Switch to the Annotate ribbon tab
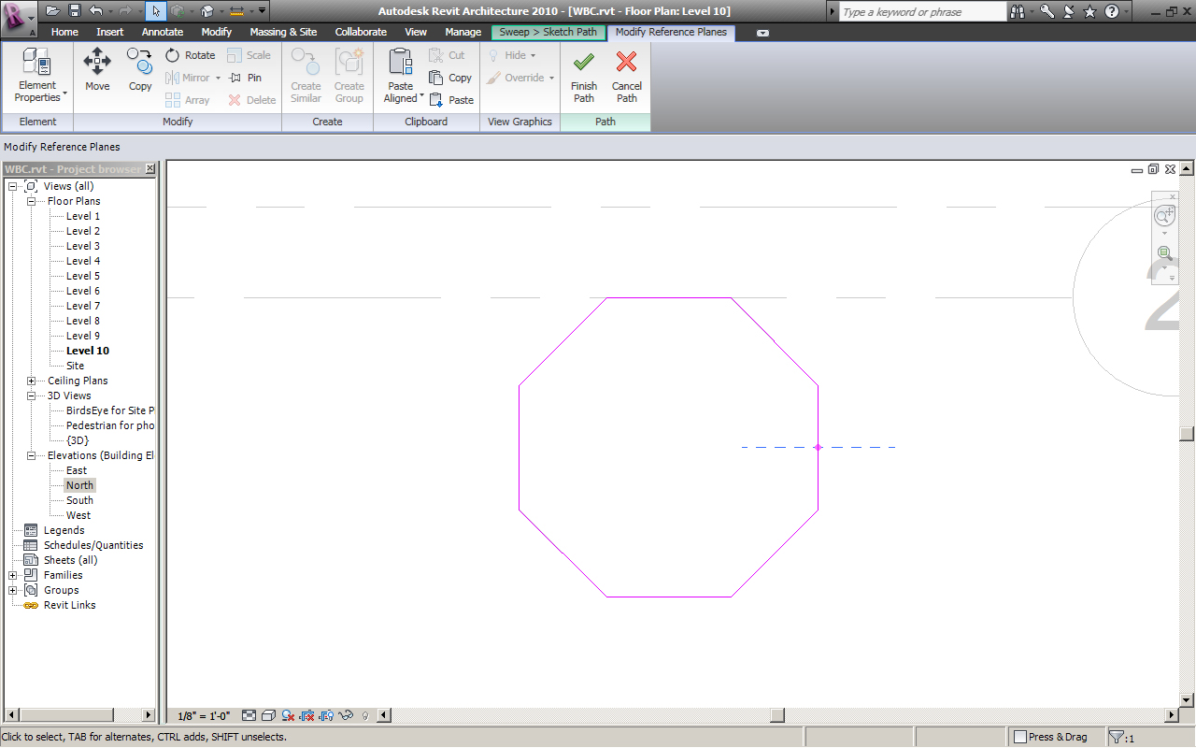Image resolution: width=1196 pixels, height=748 pixels. 163,32
